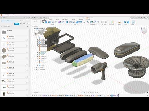
Task: Click the Insert canvas picture icon
Action: [x=128, y=22]
